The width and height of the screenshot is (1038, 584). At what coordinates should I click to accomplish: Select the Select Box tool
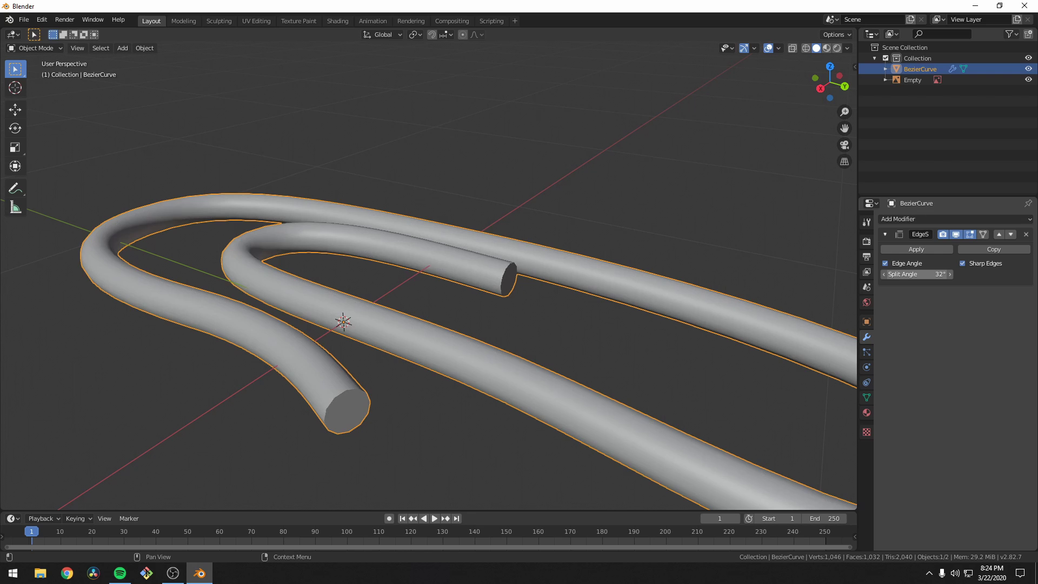click(15, 69)
